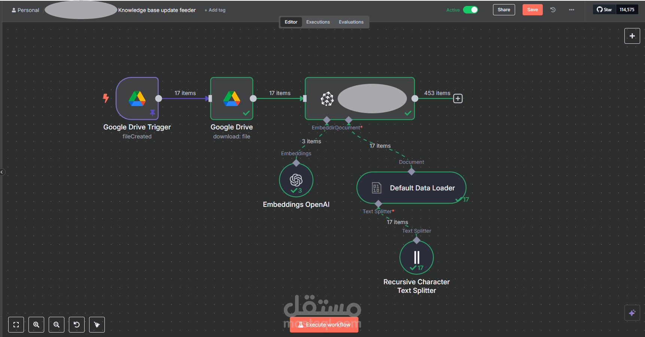Switch to the Executions tab
Image resolution: width=645 pixels, height=337 pixels.
click(x=318, y=22)
